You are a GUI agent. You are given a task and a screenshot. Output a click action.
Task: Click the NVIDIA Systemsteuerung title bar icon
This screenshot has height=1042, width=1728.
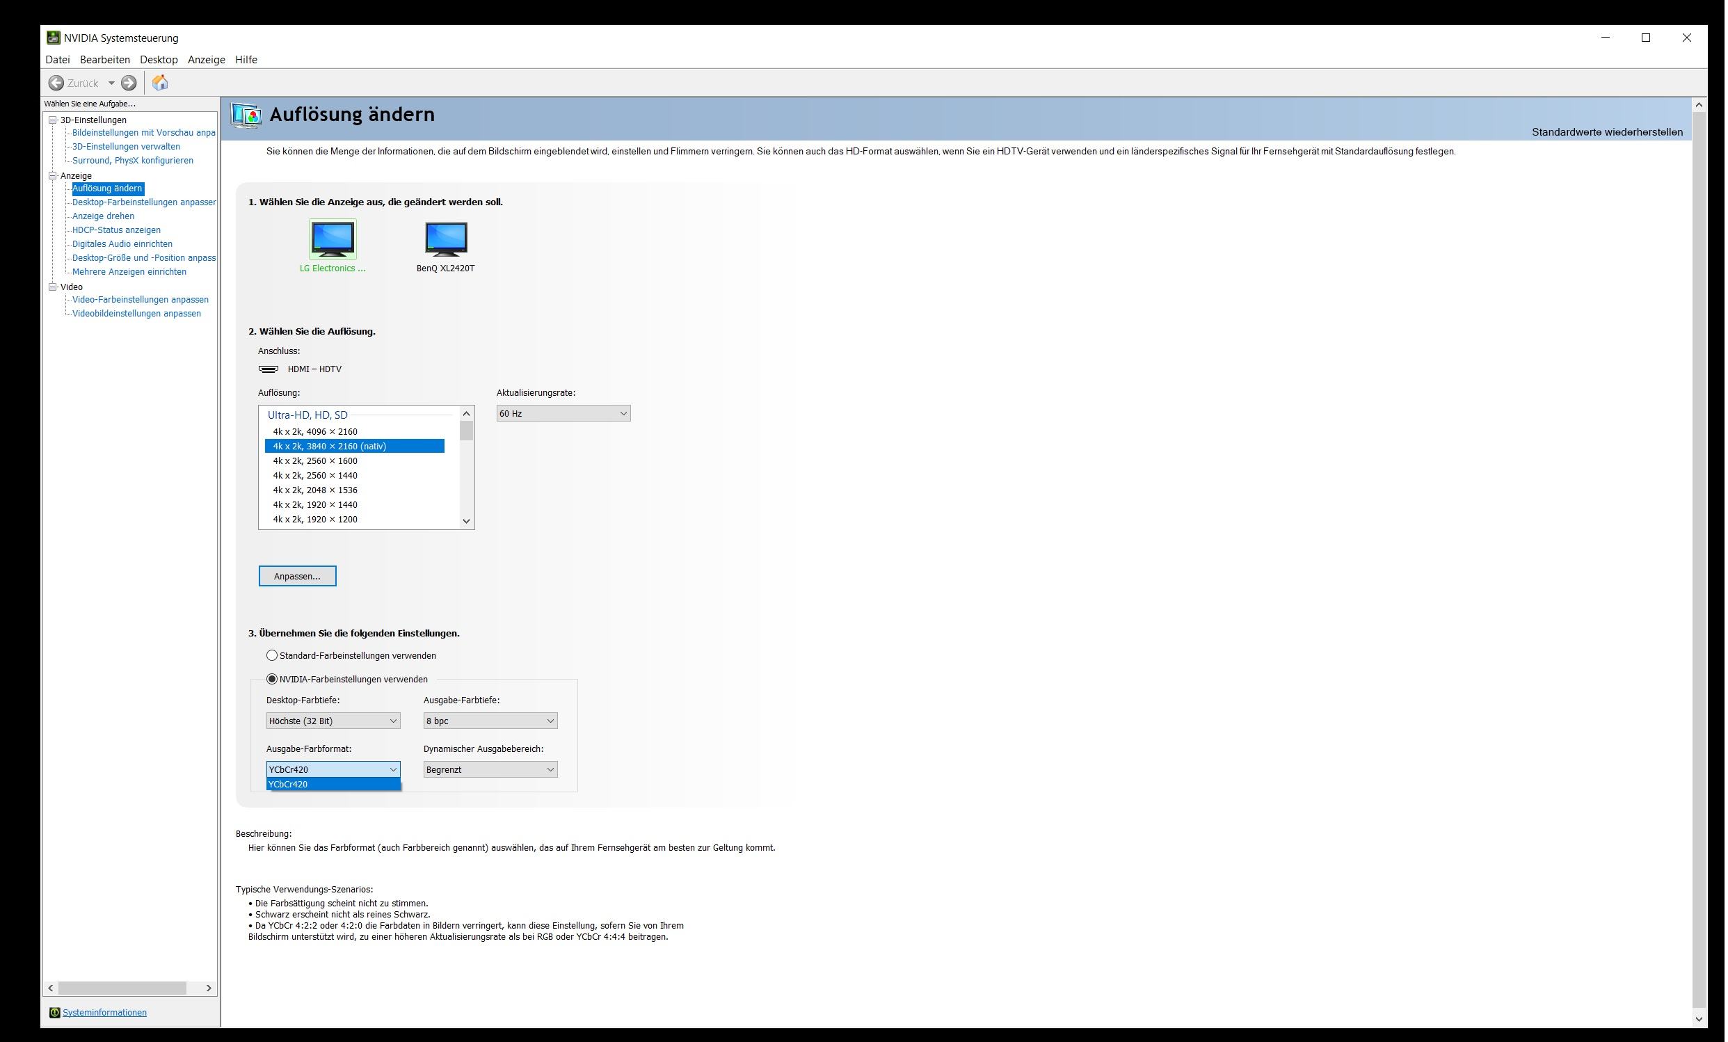click(54, 38)
